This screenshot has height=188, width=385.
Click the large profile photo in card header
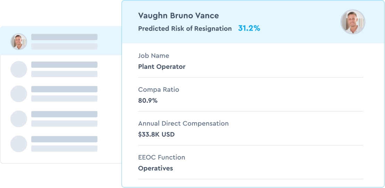pos(353,22)
